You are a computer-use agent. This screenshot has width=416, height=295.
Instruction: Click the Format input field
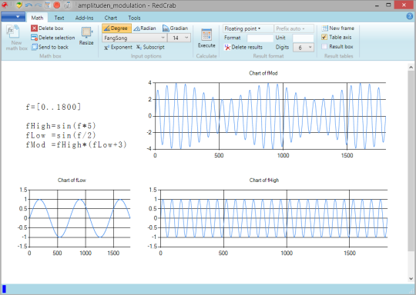coord(260,38)
